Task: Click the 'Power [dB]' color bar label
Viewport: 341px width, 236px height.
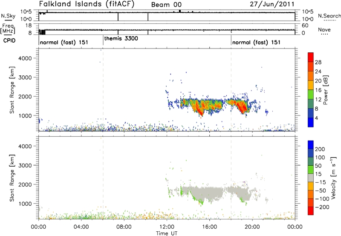Action: point(326,90)
